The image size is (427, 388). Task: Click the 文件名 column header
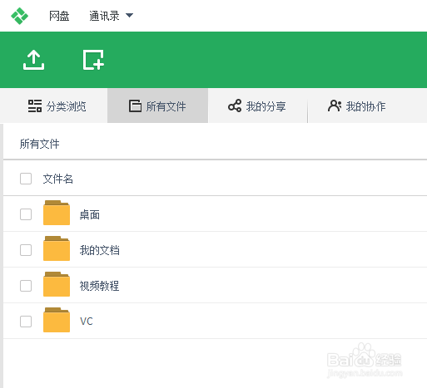tap(57, 179)
